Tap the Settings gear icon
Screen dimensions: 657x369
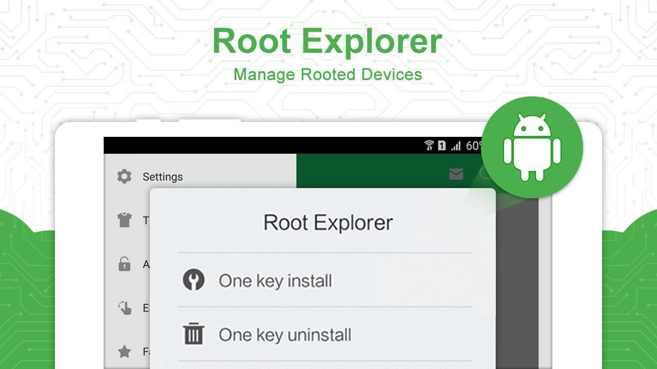124,176
